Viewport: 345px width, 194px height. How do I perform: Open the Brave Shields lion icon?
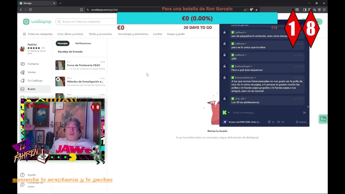[x=251, y=10]
